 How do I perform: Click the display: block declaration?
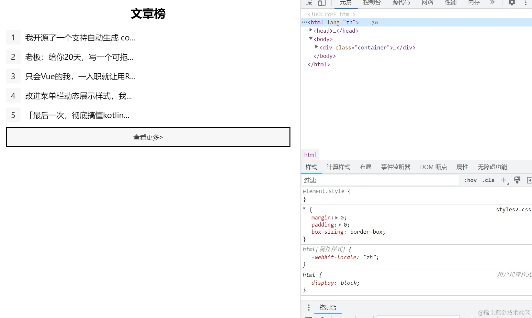pyautogui.click(x=335, y=283)
